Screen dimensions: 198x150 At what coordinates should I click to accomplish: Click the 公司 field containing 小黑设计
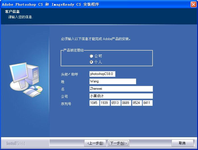coord(121,96)
